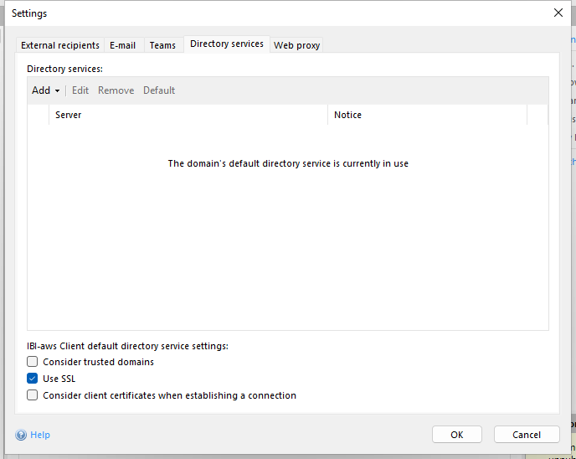Go to the Teams tab
The width and height of the screenshot is (576, 459).
(162, 45)
